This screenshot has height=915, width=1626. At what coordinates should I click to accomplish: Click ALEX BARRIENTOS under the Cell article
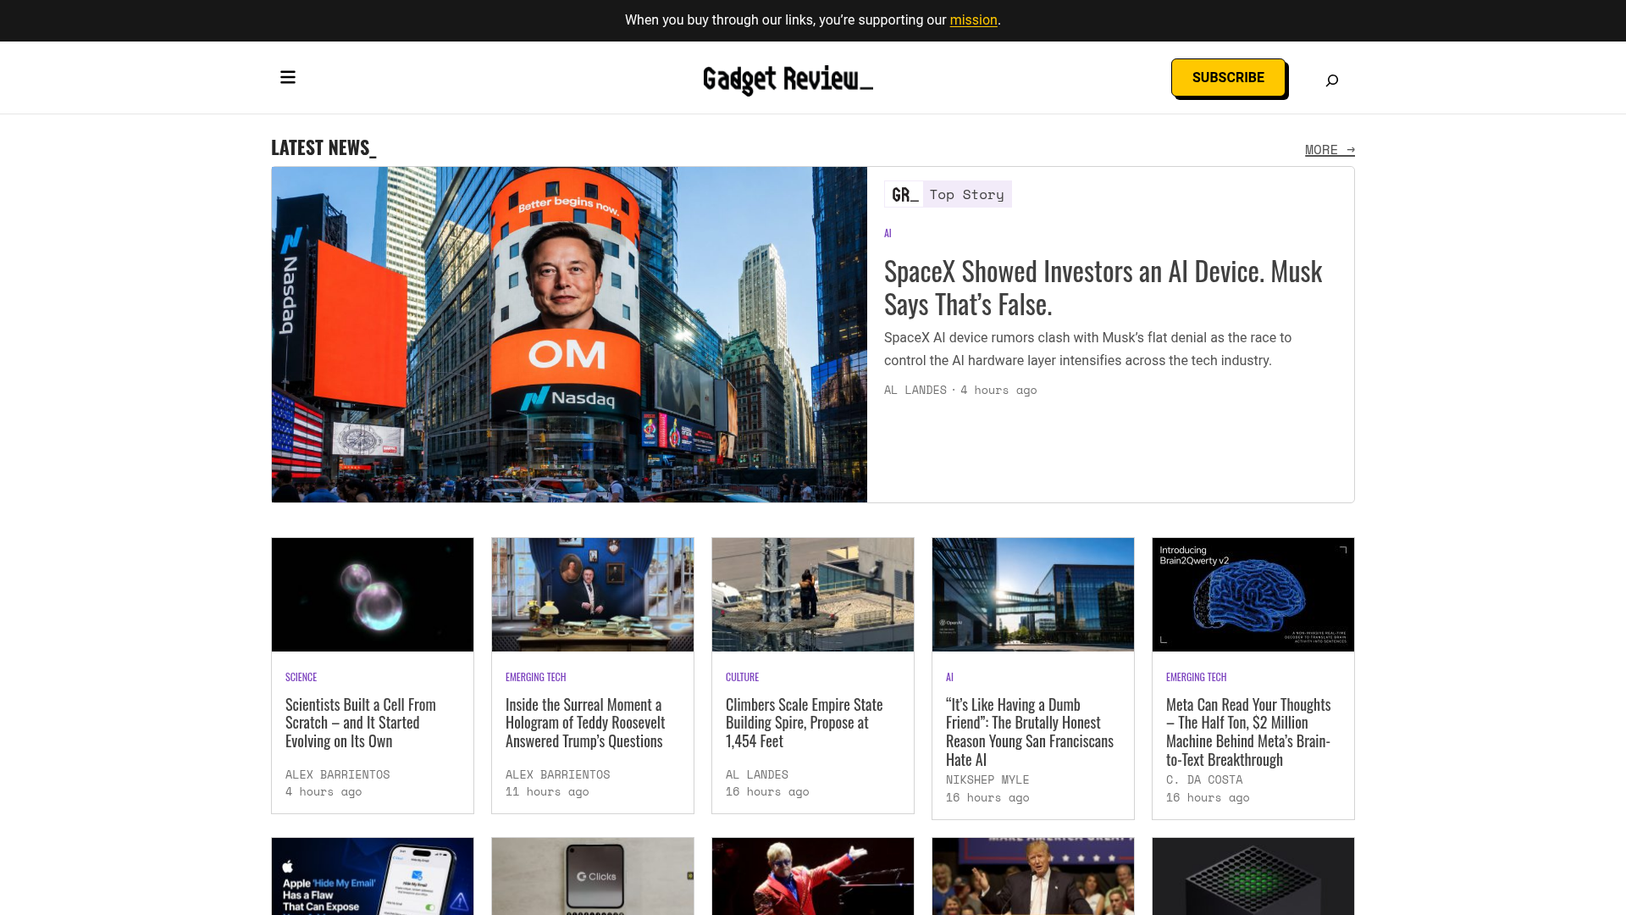click(x=337, y=774)
